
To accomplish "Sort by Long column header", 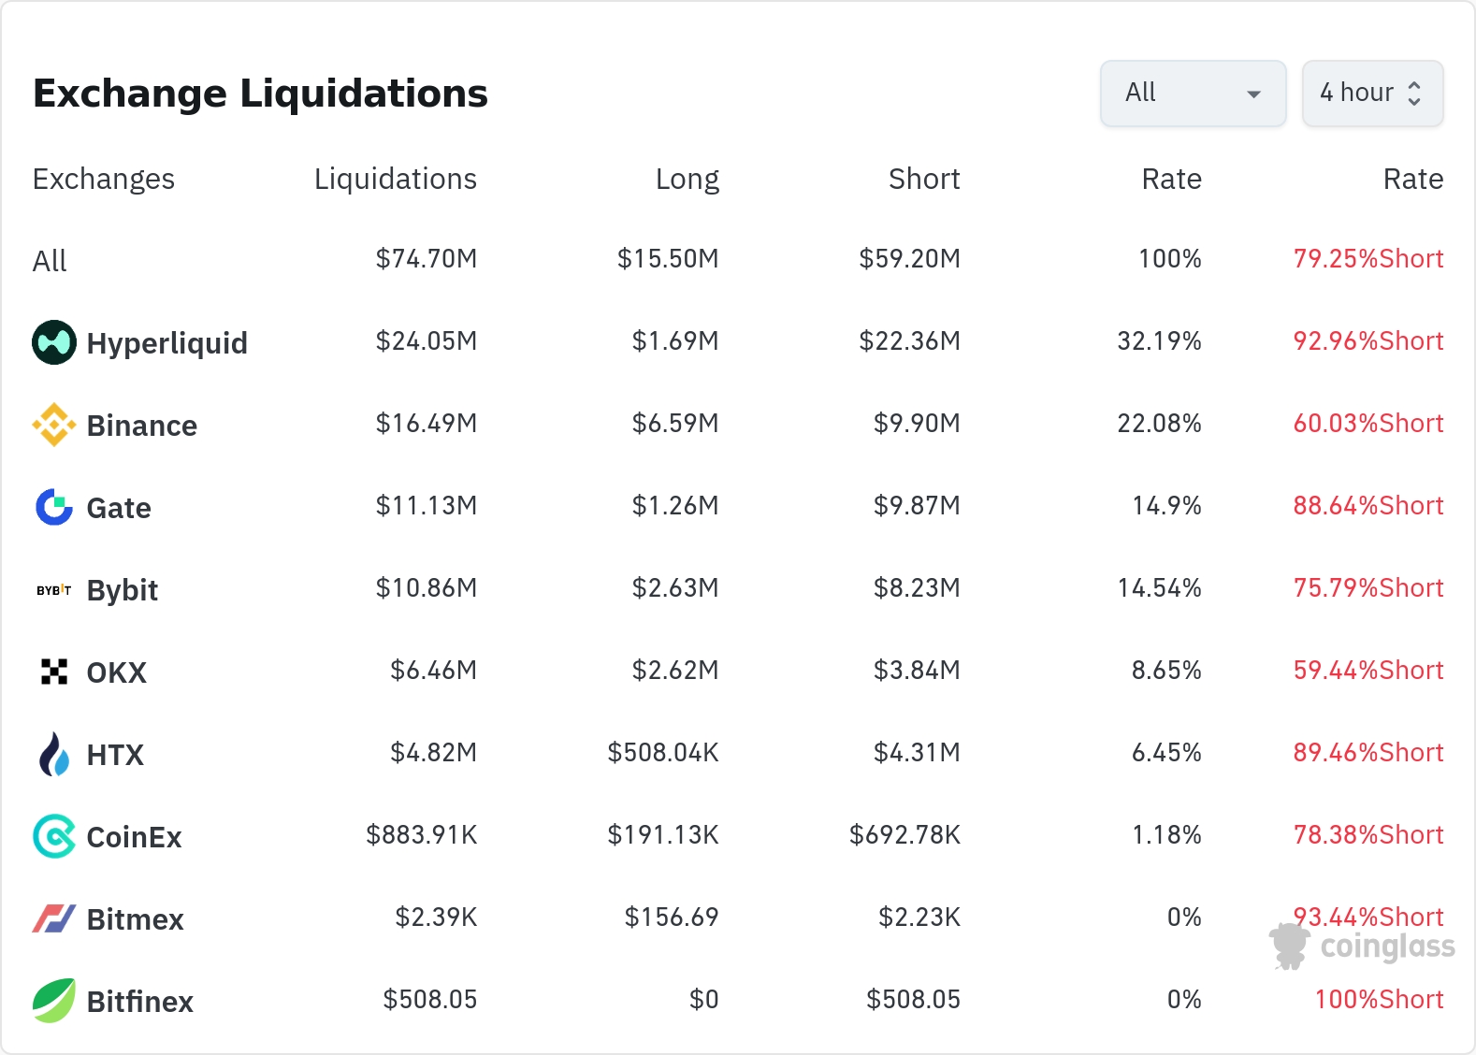I will click(x=687, y=179).
